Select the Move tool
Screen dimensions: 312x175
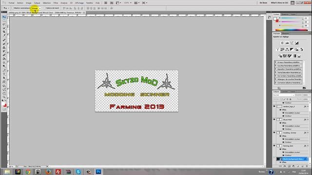click(x=4, y=17)
